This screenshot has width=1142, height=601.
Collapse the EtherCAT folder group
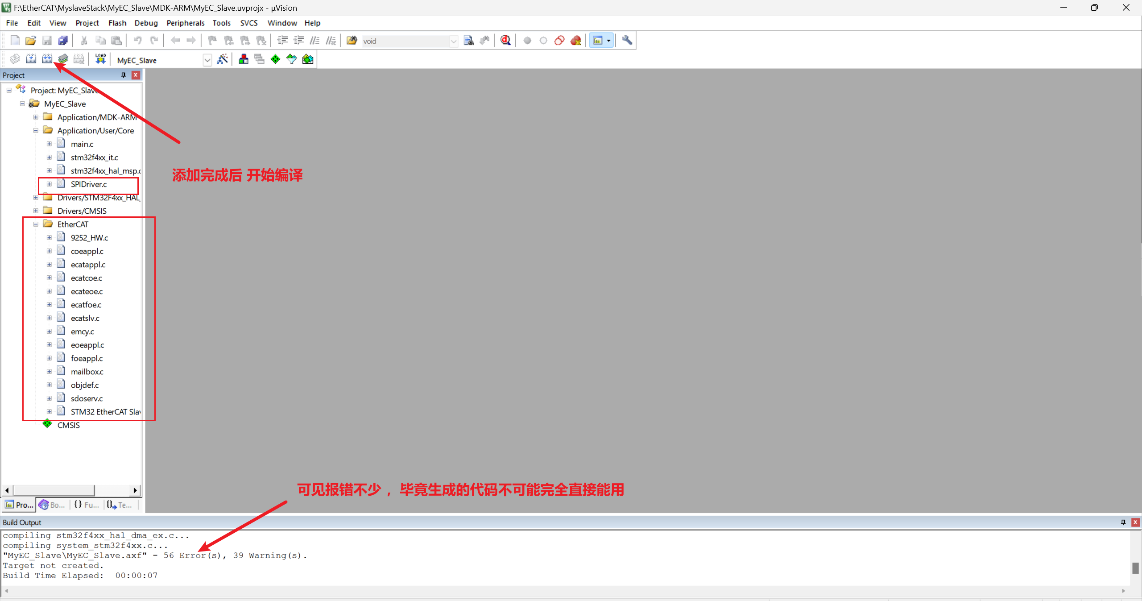36,224
